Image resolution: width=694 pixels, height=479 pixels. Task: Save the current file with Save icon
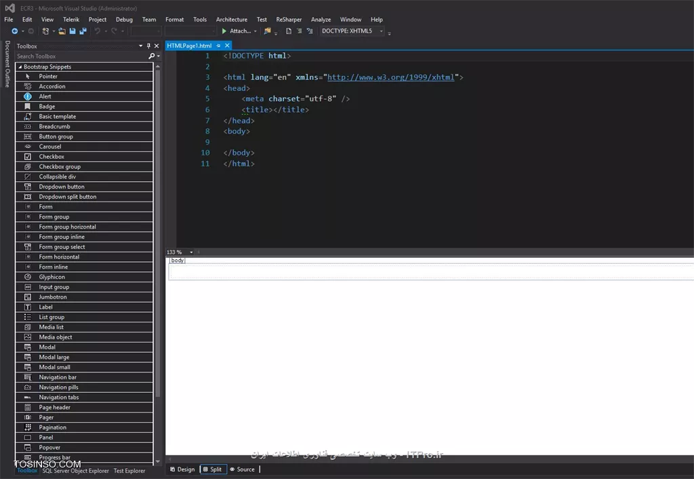(73, 31)
